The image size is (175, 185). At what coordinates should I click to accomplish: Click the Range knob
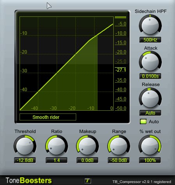[119, 146]
